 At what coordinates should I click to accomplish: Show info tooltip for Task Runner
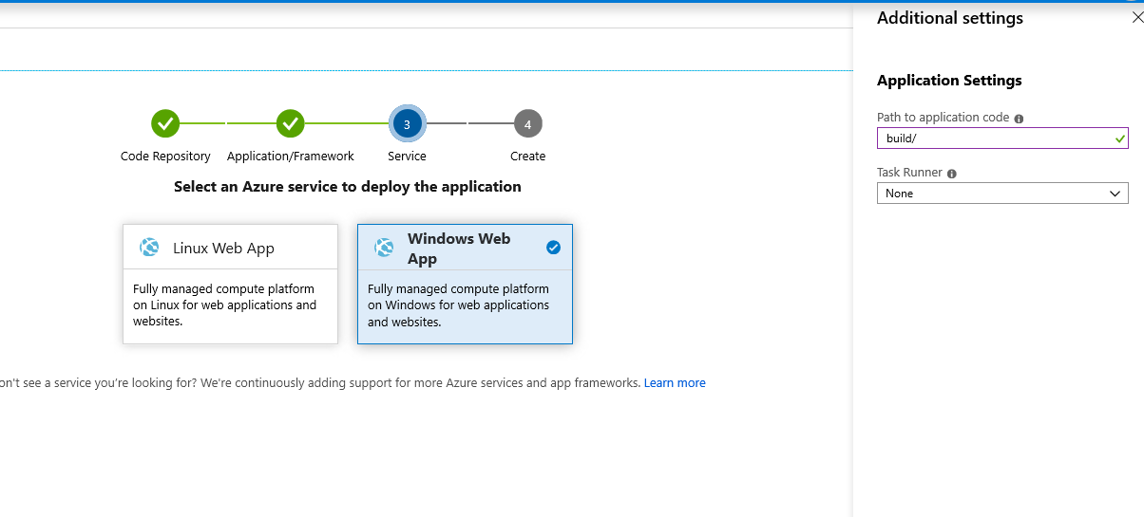[952, 174]
